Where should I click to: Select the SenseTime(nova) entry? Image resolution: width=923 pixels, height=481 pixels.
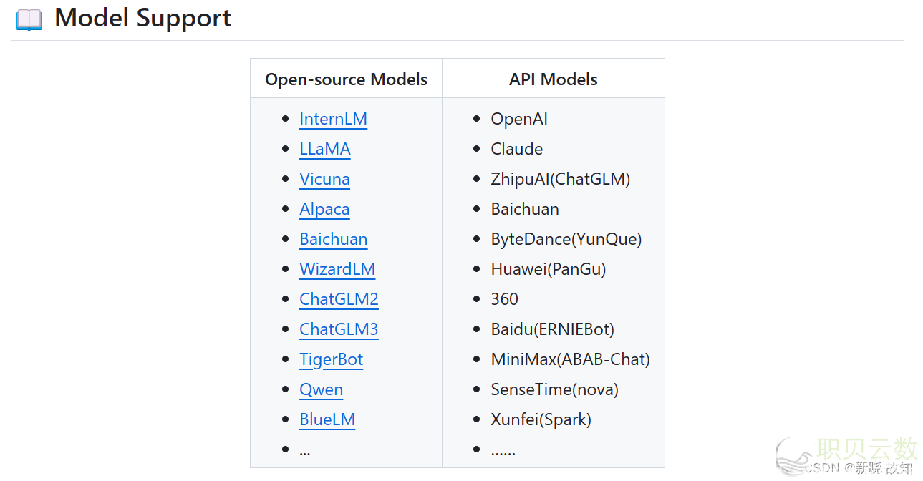(x=554, y=389)
